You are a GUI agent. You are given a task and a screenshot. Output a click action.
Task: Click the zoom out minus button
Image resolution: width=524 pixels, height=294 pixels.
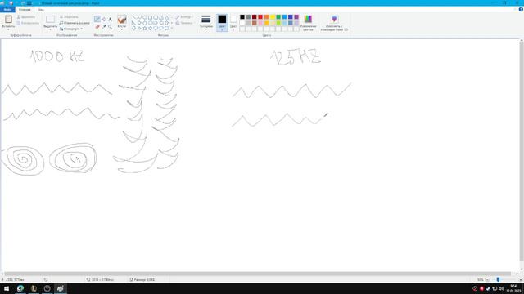point(488,279)
